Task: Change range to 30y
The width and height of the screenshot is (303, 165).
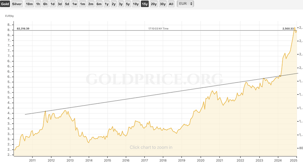Action: [163, 4]
